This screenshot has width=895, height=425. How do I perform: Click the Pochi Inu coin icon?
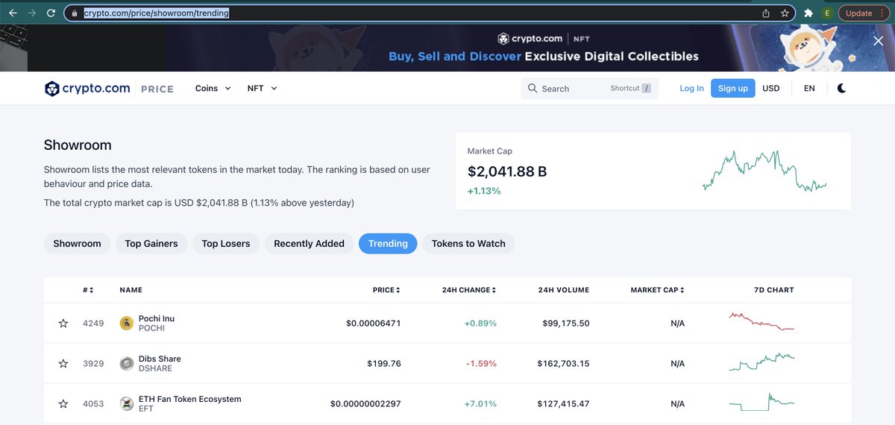[x=127, y=323]
